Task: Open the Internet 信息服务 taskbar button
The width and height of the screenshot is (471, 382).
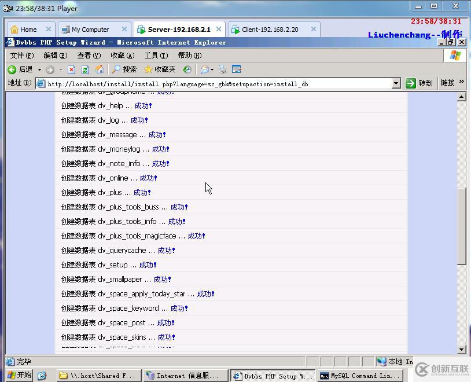Action: (x=185, y=376)
